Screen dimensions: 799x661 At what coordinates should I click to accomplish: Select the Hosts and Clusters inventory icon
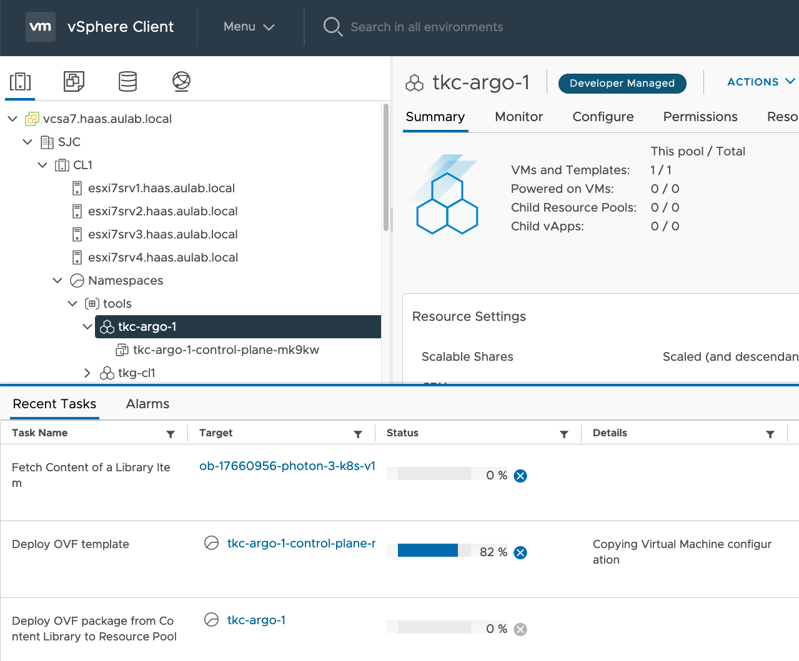[x=19, y=81]
